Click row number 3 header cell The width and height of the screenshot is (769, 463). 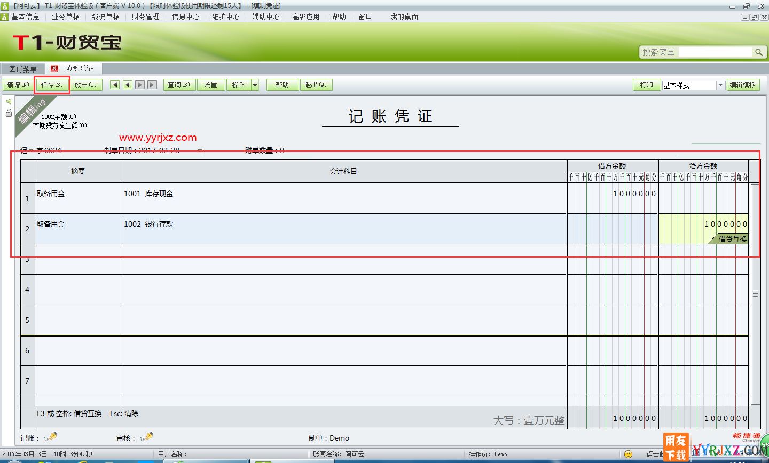(27, 259)
